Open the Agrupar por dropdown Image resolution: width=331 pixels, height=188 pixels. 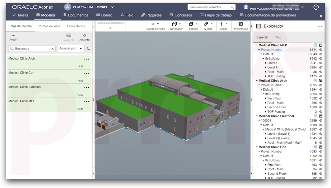pos(71,49)
